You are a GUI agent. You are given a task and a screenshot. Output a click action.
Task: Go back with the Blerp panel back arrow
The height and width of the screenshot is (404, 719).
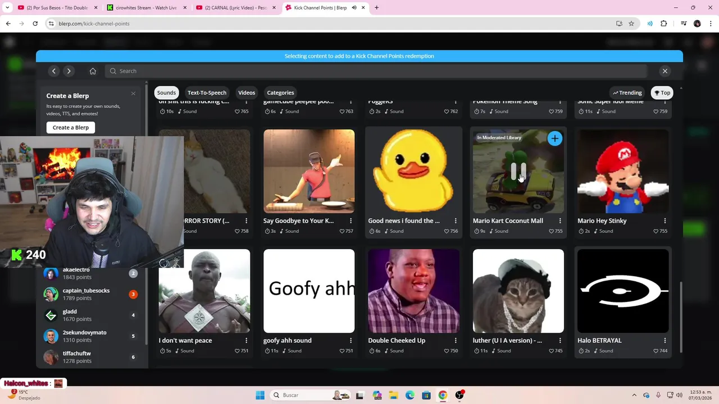coord(54,71)
